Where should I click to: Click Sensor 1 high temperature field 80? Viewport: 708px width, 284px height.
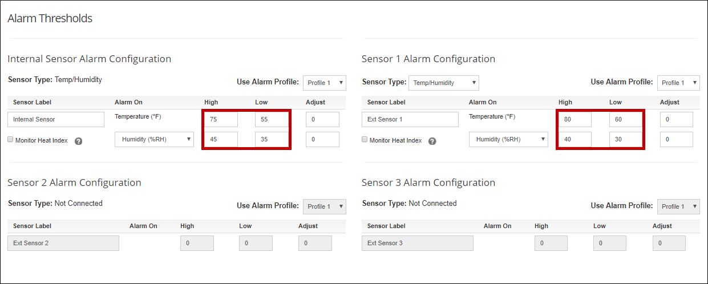pos(575,119)
